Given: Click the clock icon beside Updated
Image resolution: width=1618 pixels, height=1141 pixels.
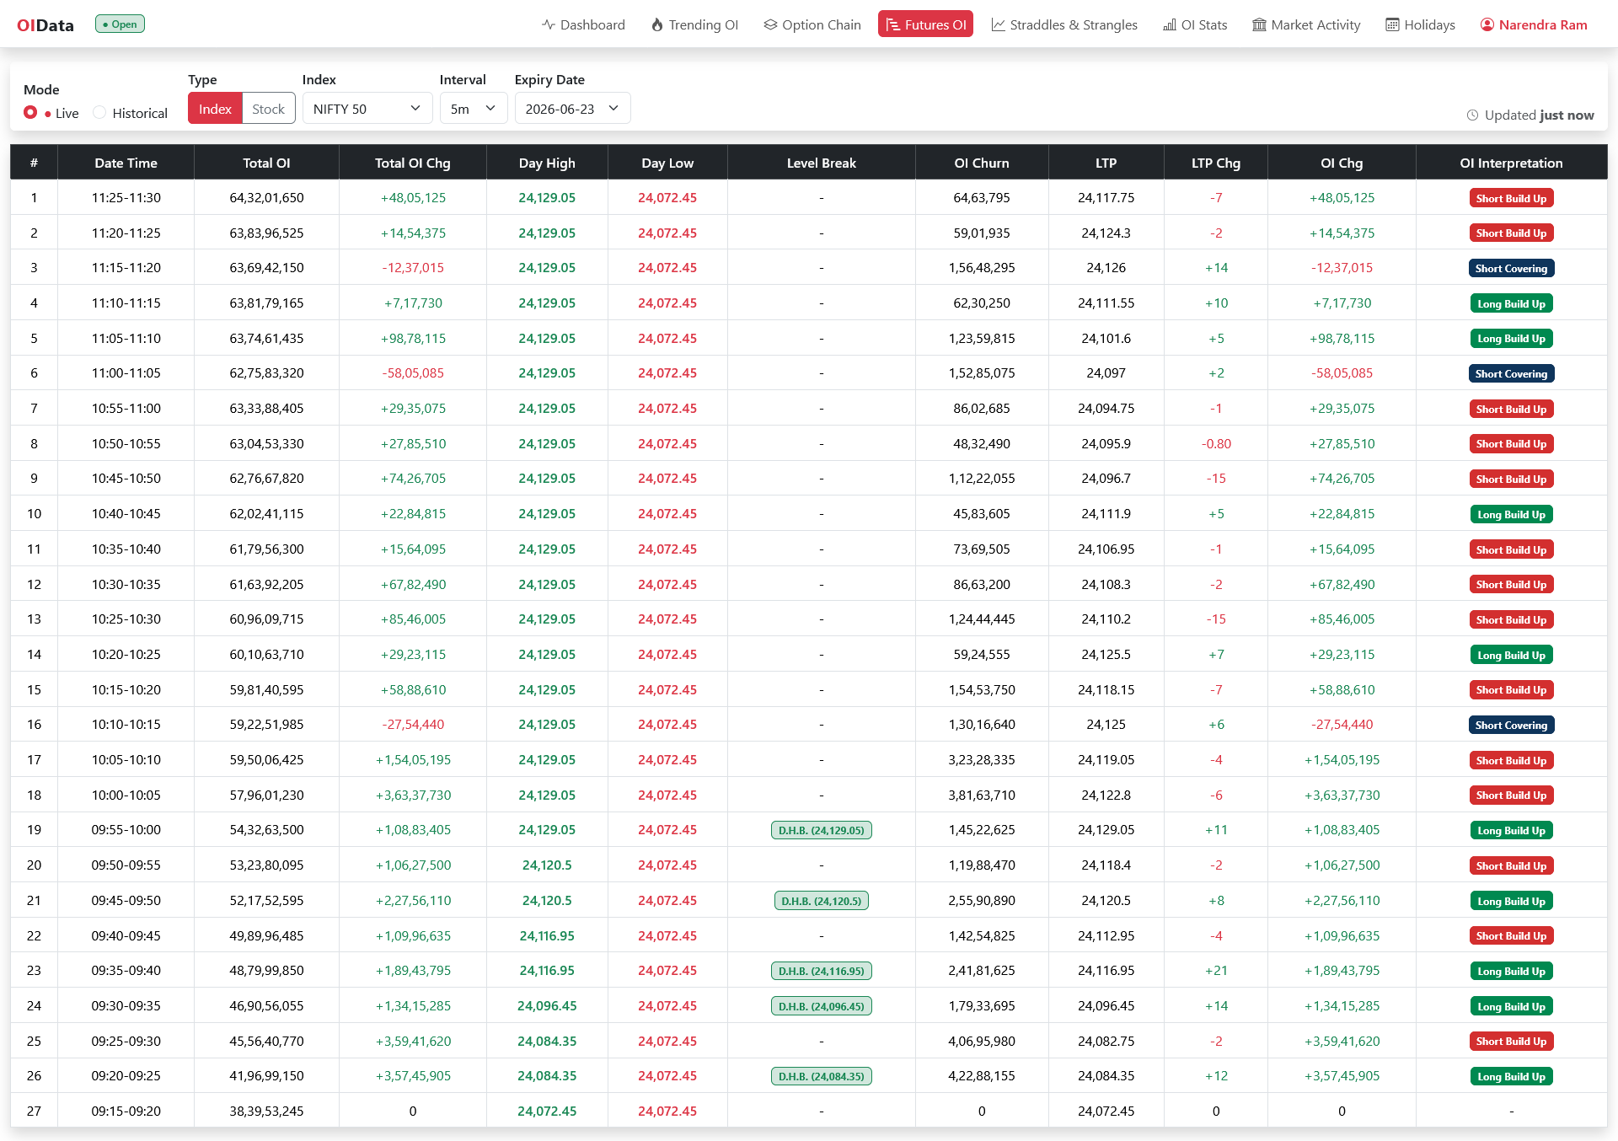Looking at the screenshot, I should [x=1473, y=115].
